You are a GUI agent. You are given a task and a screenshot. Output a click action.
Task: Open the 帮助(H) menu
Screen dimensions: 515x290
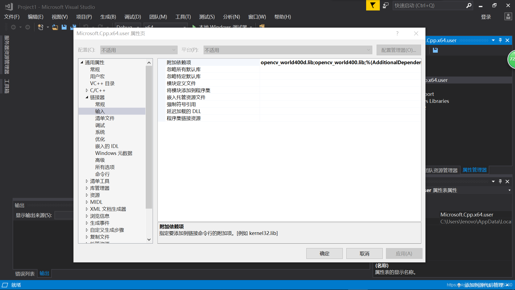[282, 17]
